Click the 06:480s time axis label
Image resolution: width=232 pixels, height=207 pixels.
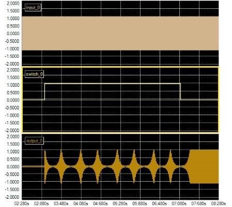point(159,203)
